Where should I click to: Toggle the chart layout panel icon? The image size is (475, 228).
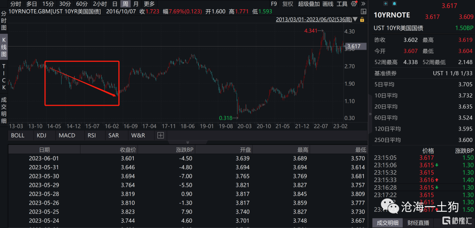tap(364, 12)
